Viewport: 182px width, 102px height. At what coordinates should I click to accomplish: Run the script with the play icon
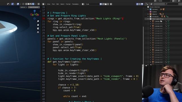[x=111, y=4]
